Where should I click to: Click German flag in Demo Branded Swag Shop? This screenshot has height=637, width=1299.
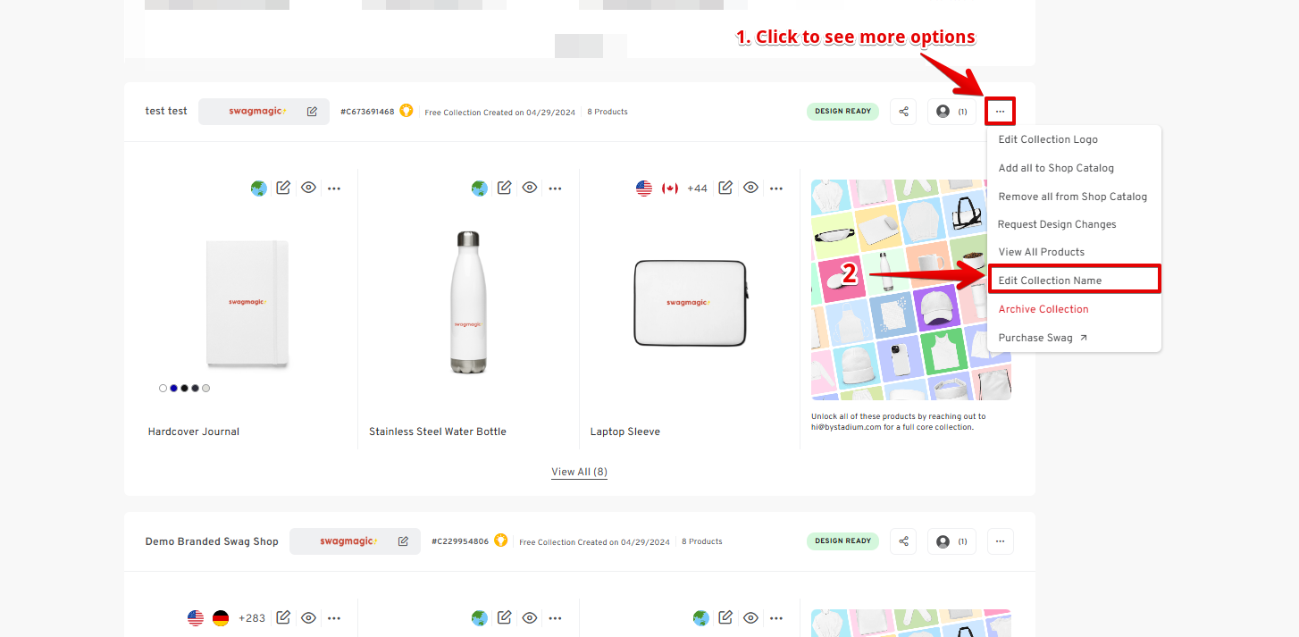(x=221, y=618)
